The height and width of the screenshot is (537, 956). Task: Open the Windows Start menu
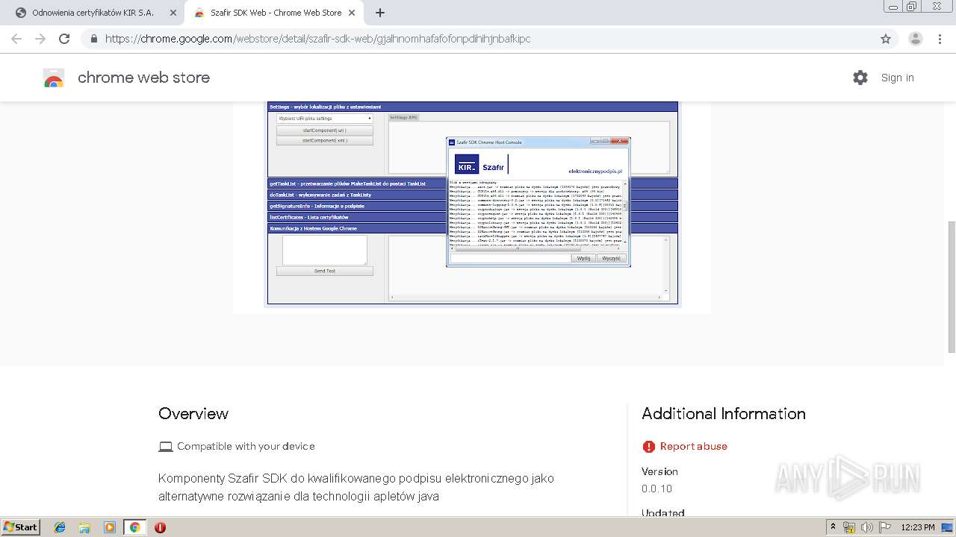tap(21, 527)
